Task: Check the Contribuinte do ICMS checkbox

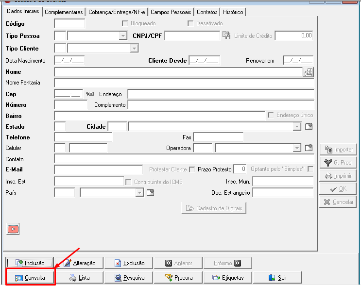Action: click(128, 182)
